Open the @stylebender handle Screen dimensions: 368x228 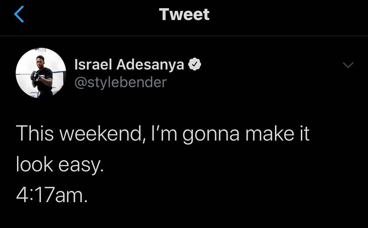pyautogui.click(x=120, y=82)
